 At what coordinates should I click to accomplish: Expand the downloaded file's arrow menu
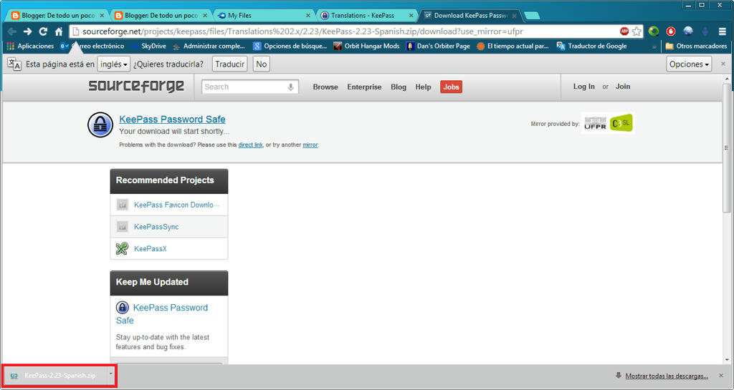click(x=111, y=374)
